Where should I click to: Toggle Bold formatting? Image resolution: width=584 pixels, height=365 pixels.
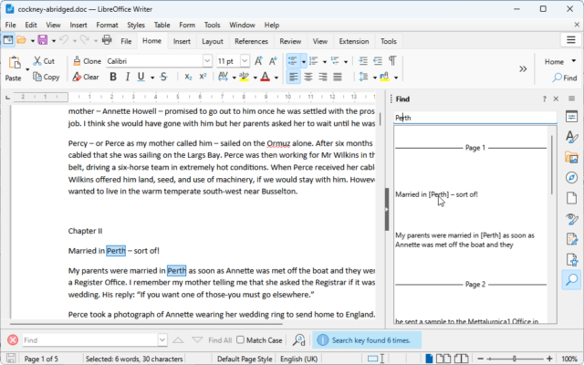tap(113, 77)
